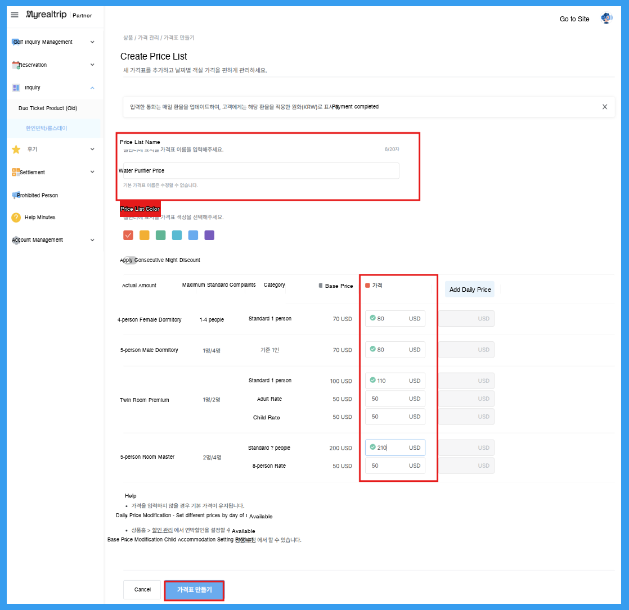
Task: Click the Add Daily Price button
Action: 470,290
